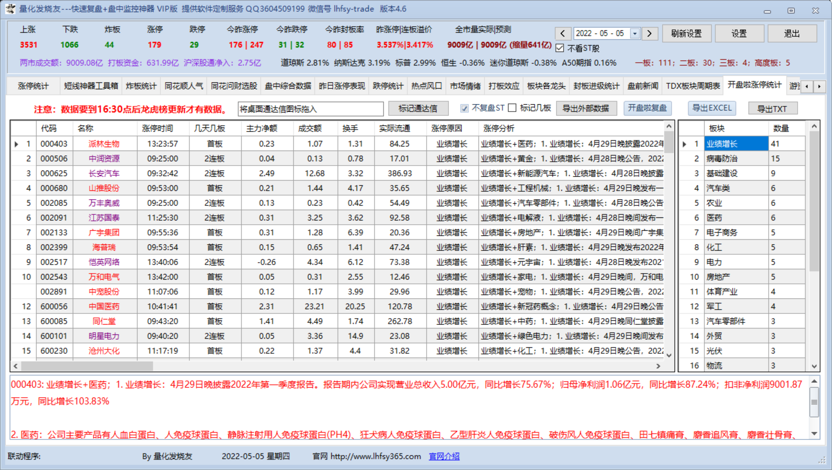Switch to 同花顺人气 tab
The image size is (832, 470).
pos(184,86)
